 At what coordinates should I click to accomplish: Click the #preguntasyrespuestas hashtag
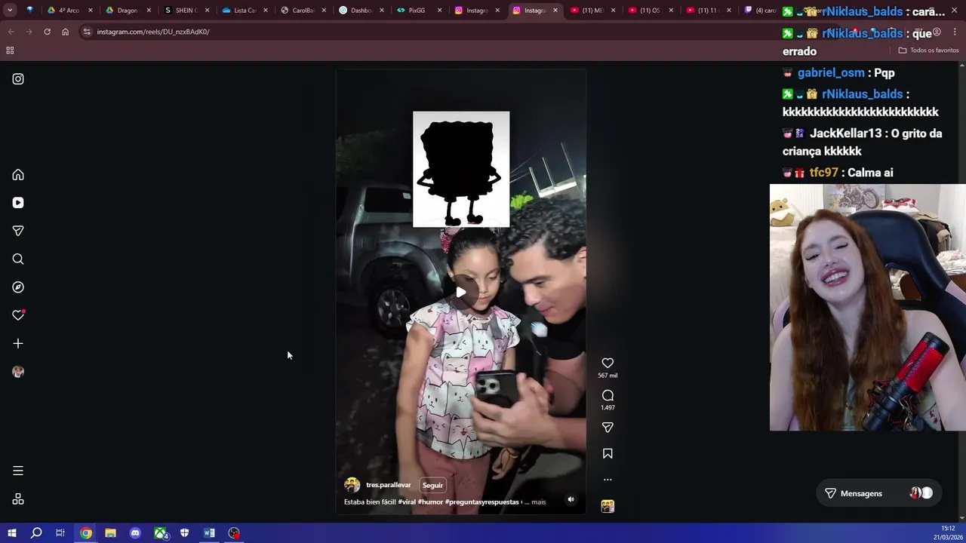pyautogui.click(x=482, y=502)
